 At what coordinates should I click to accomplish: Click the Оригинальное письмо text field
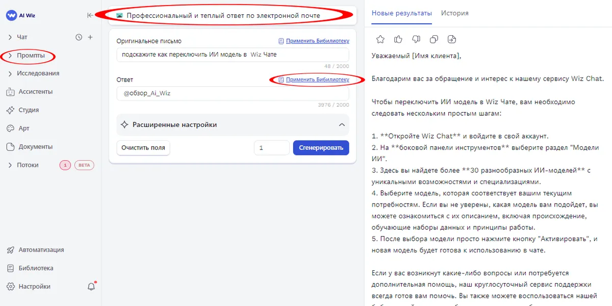click(233, 55)
